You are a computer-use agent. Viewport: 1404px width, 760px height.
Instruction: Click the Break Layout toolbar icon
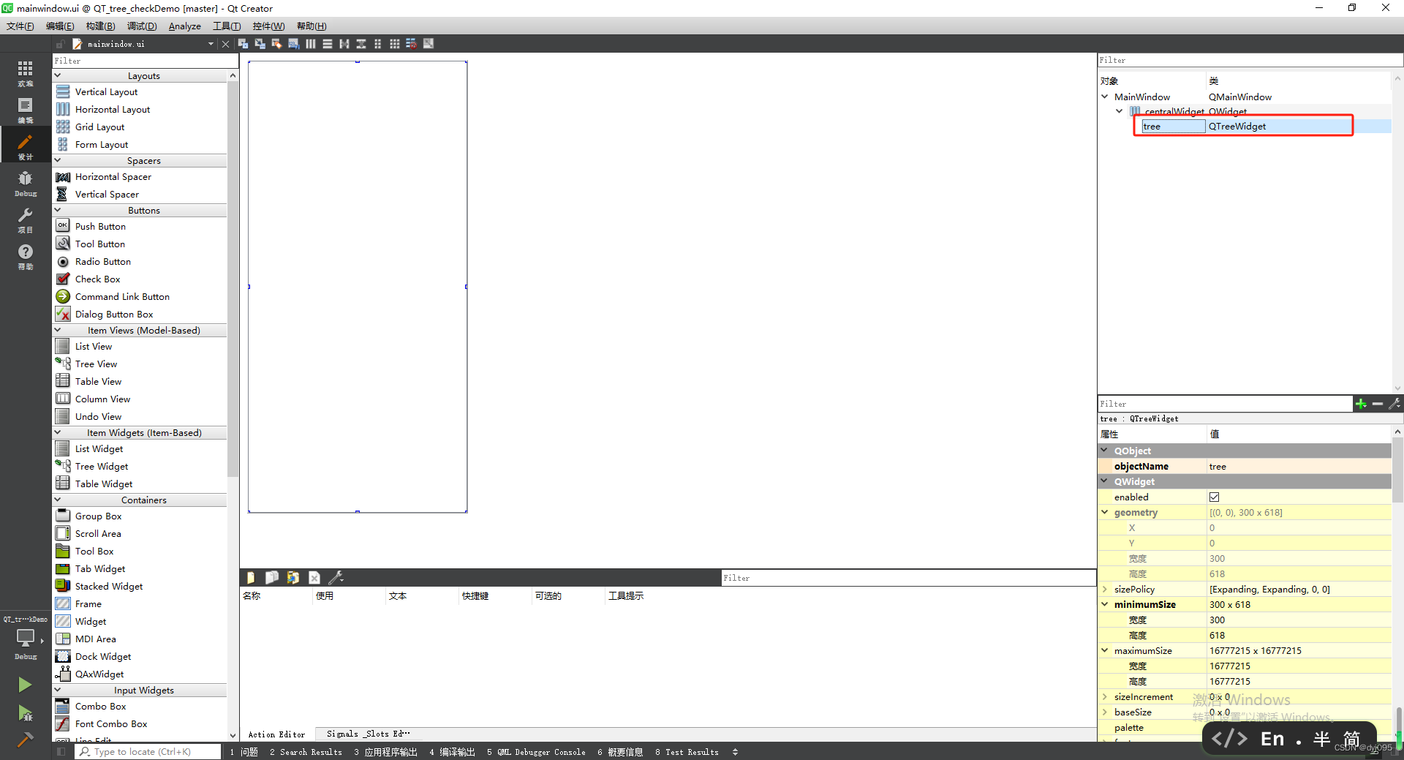pos(412,44)
